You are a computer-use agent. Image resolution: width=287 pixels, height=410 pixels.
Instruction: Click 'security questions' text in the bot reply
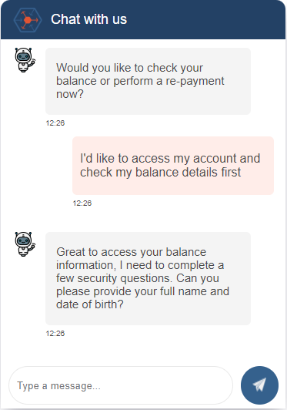pos(125,278)
